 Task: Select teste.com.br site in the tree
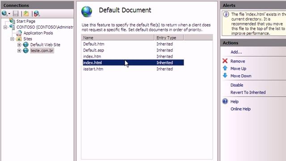(x=42, y=51)
